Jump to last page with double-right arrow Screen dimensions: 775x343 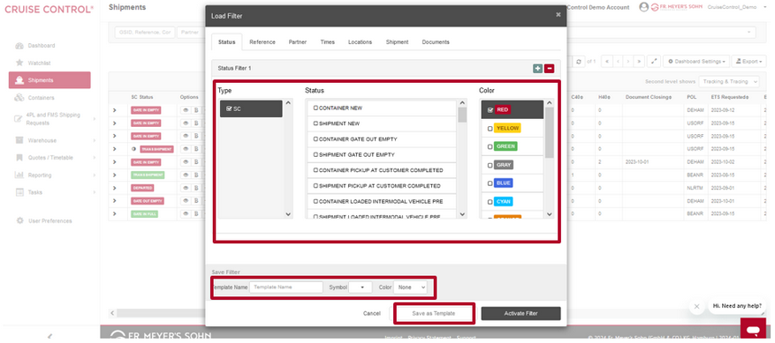[640, 62]
